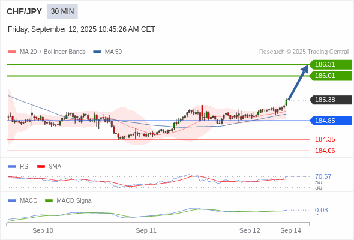Click the Research © 2025 Trading Central text

(304, 52)
